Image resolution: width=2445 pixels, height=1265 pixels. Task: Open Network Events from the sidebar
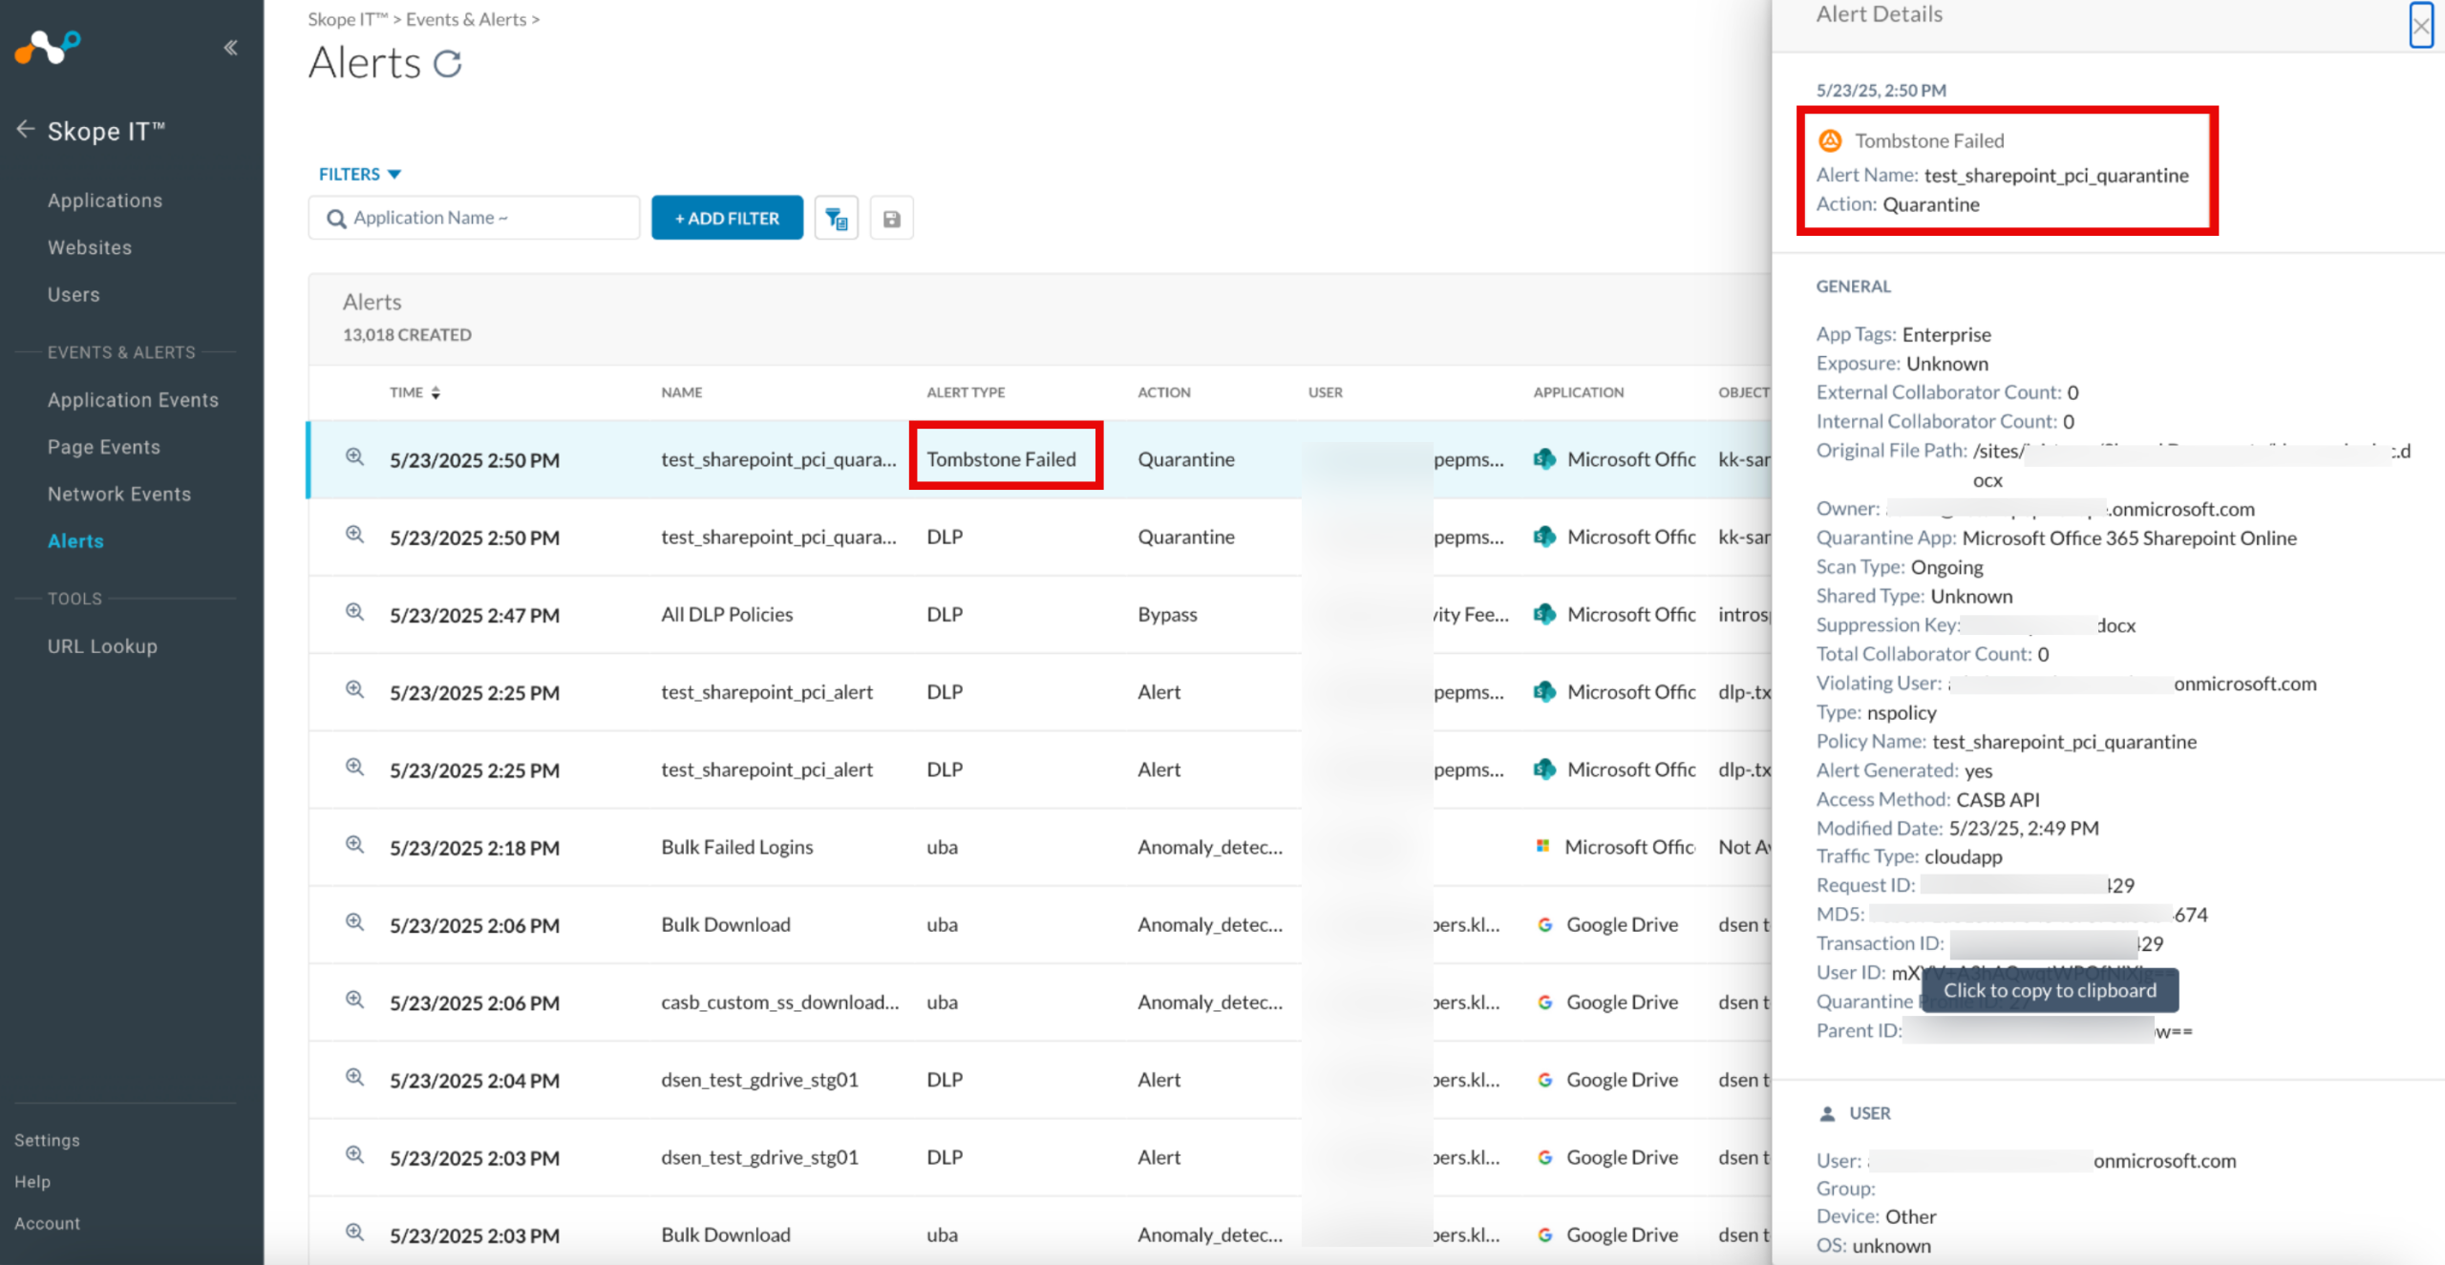[119, 493]
